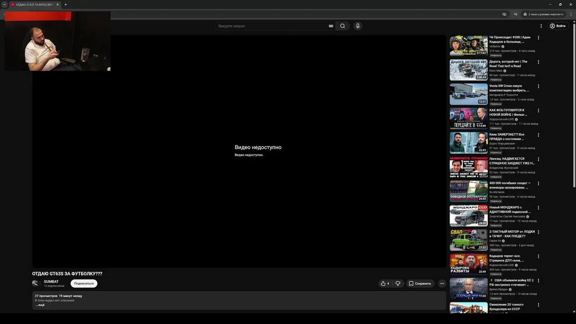Open Борис Марцинкевич channel name
The image size is (576, 324).
click(502, 144)
